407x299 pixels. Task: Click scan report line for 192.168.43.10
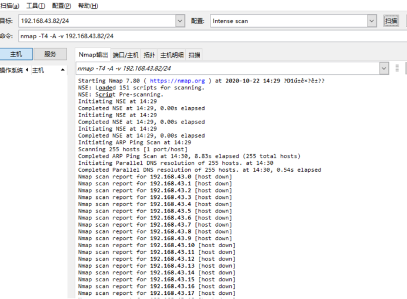[x=157, y=245]
